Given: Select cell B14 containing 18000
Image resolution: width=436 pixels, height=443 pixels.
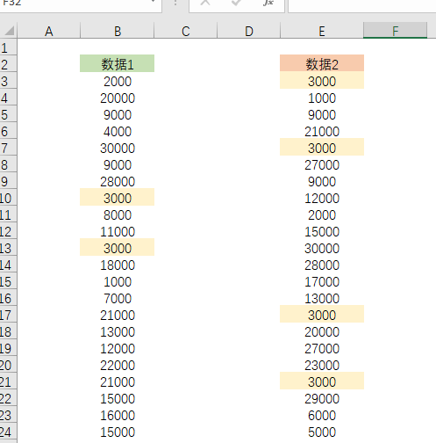Looking at the screenshot, I should click(x=117, y=265).
